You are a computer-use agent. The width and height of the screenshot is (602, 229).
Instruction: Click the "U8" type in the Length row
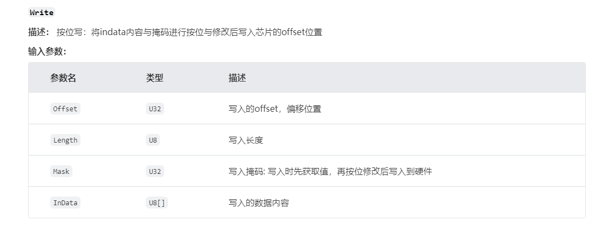(153, 140)
